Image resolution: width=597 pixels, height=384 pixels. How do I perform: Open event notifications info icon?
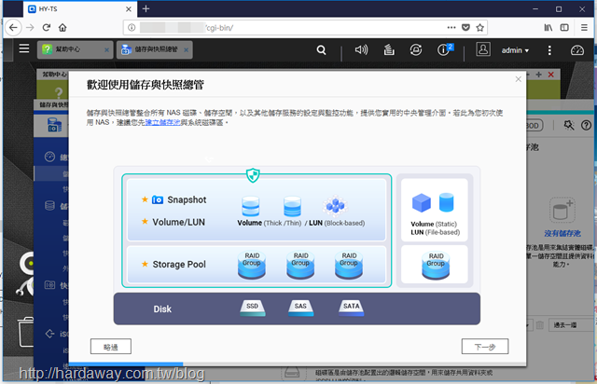click(445, 49)
